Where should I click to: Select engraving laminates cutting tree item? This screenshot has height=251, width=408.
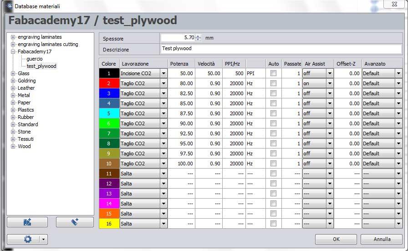click(48, 44)
